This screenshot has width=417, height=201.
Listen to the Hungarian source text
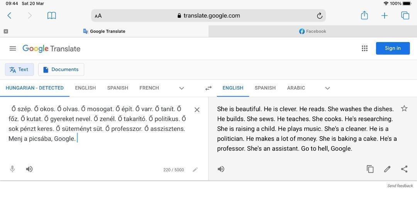click(29, 169)
